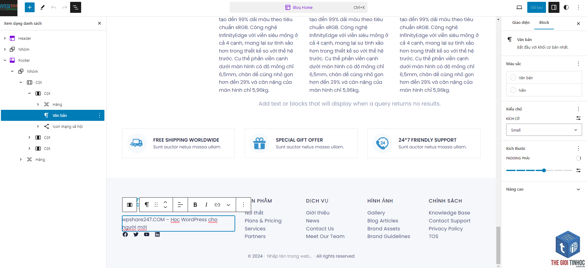Click the site name placeholder field
The width and height of the screenshot is (587, 268).
[289, 256]
